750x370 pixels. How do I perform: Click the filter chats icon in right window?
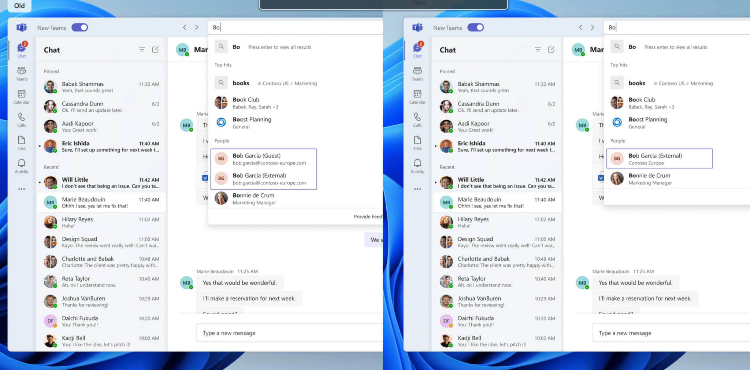(538, 49)
